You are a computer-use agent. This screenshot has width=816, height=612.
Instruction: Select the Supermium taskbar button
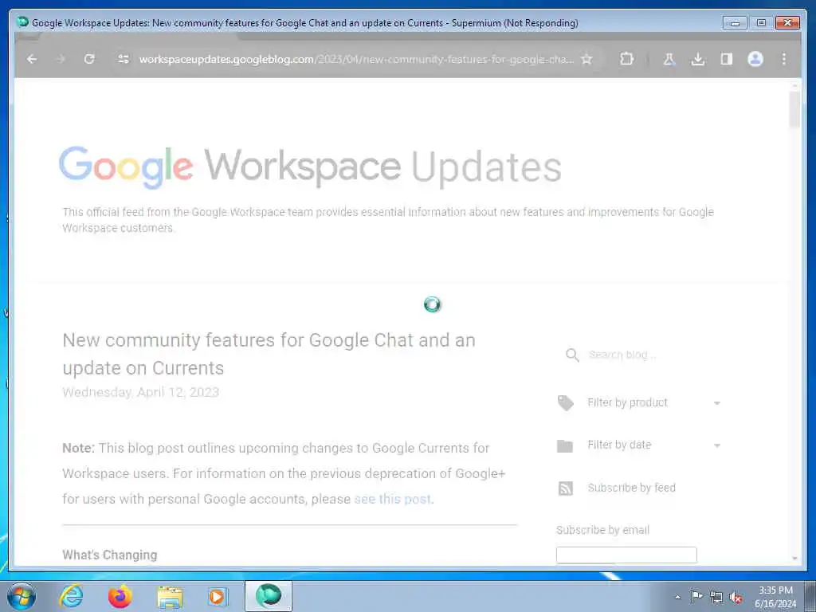pyautogui.click(x=269, y=596)
